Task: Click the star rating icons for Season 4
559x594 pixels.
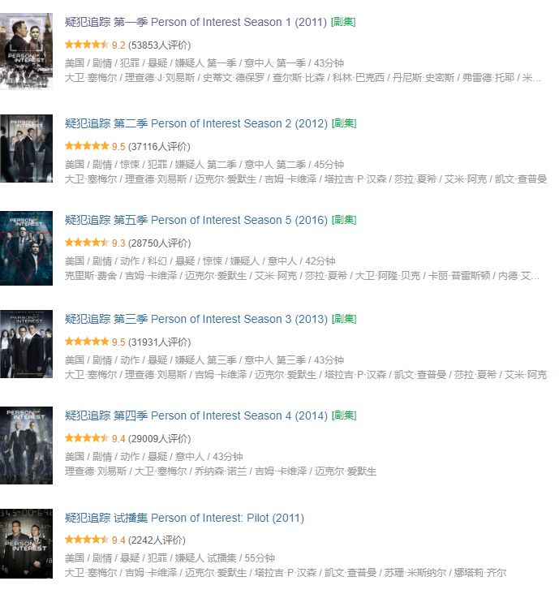Action: pyautogui.click(x=87, y=438)
